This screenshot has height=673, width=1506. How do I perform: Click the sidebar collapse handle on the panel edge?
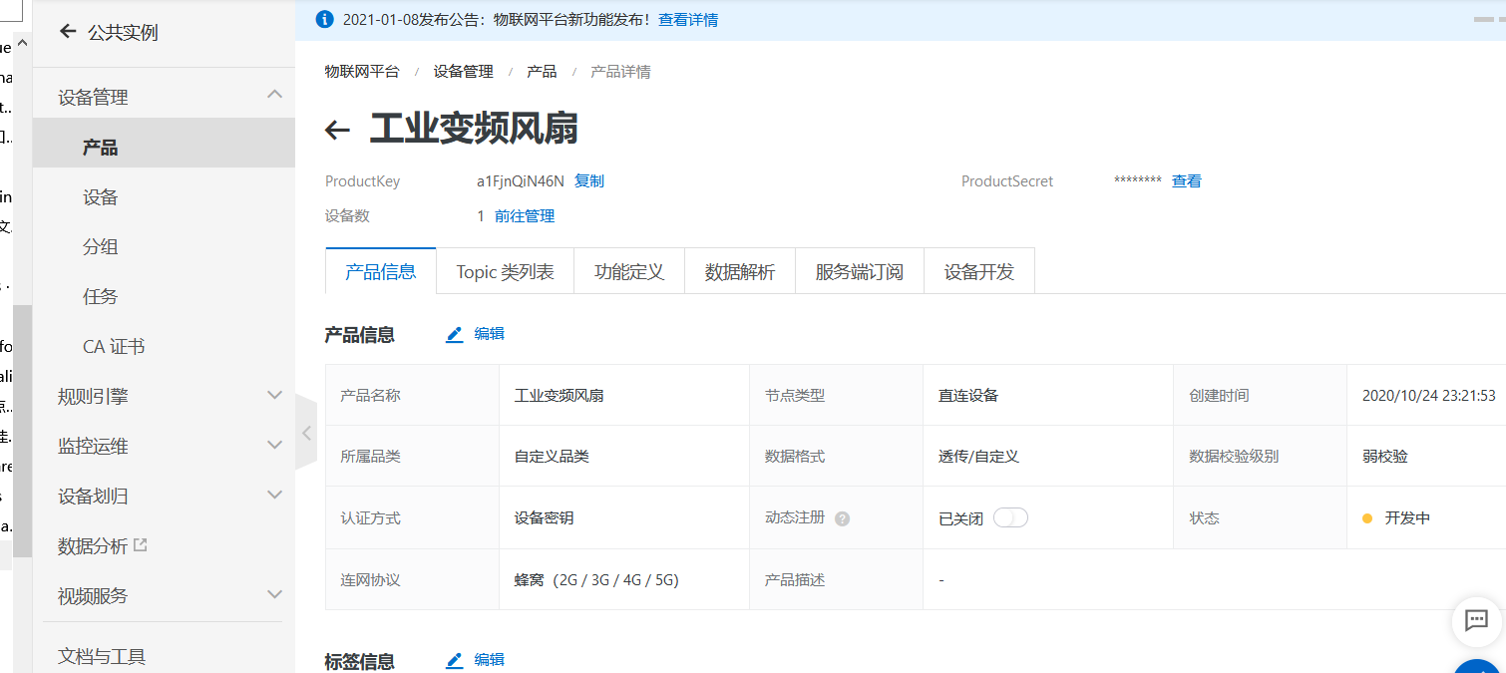click(x=304, y=433)
